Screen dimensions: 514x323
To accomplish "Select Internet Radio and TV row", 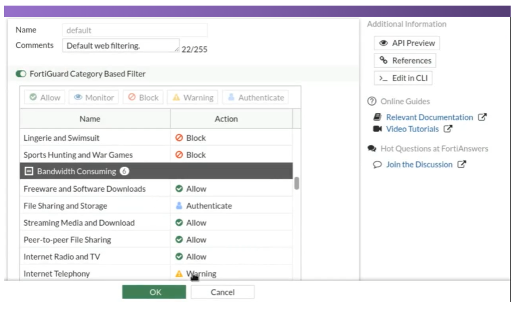I will (x=156, y=256).
